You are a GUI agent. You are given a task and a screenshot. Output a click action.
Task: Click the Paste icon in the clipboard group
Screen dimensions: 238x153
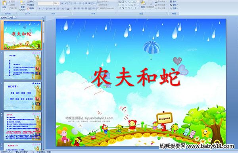[x=4, y=3]
